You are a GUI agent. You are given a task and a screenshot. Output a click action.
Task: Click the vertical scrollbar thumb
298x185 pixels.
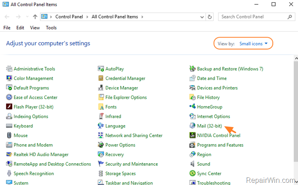[296, 112]
